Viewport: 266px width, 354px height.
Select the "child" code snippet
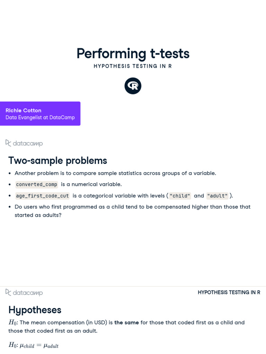[180, 196]
